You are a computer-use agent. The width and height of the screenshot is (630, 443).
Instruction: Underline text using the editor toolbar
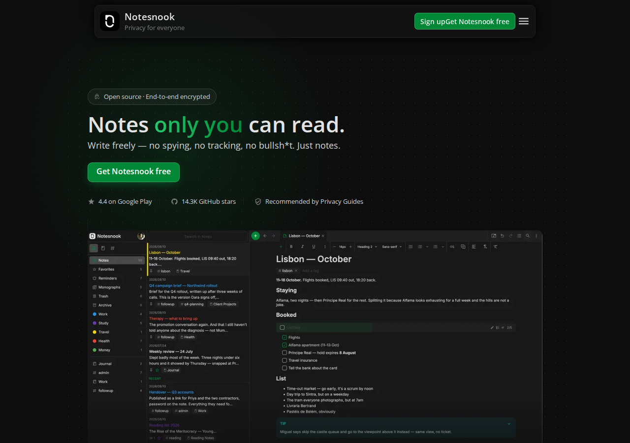[x=314, y=247]
